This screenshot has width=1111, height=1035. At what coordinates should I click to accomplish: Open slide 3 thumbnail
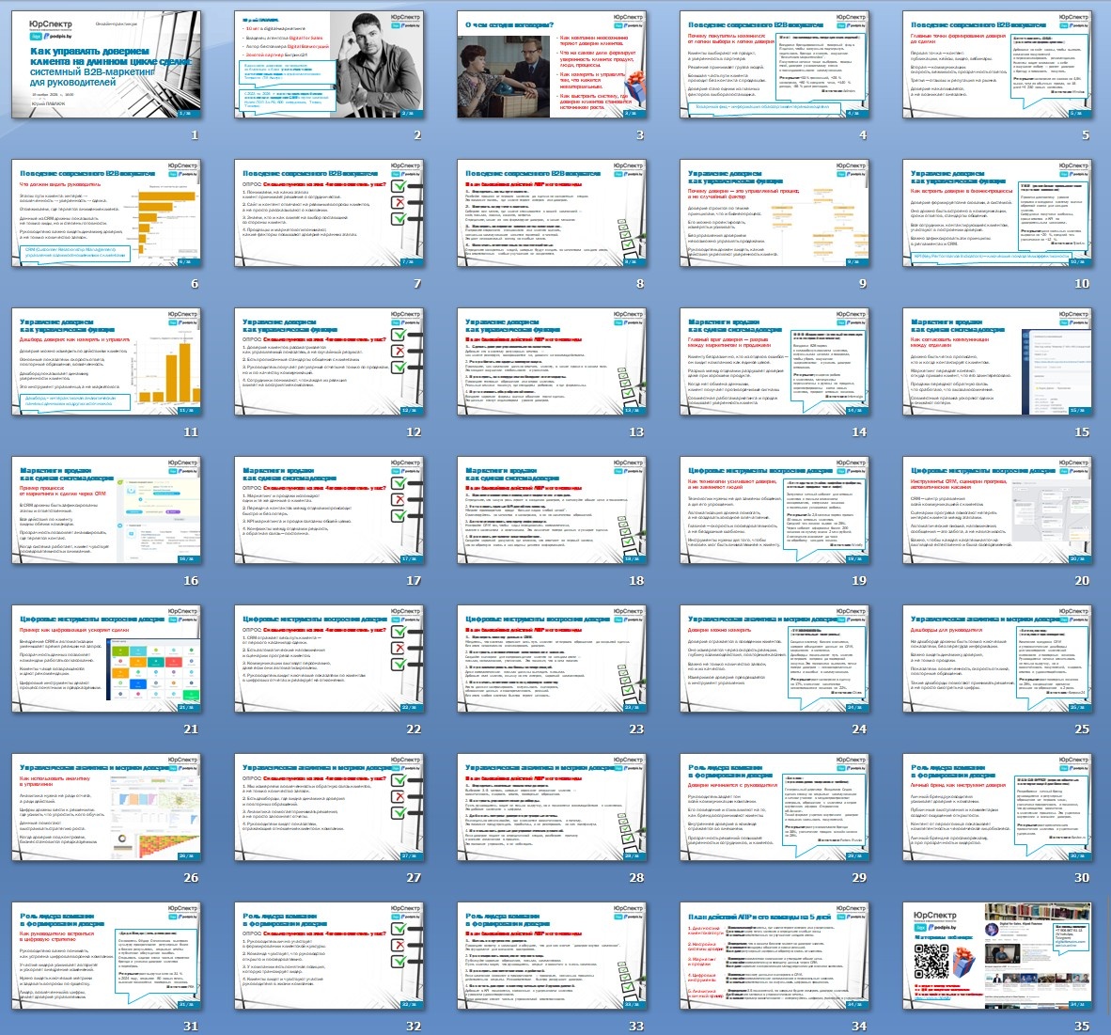coord(552,65)
